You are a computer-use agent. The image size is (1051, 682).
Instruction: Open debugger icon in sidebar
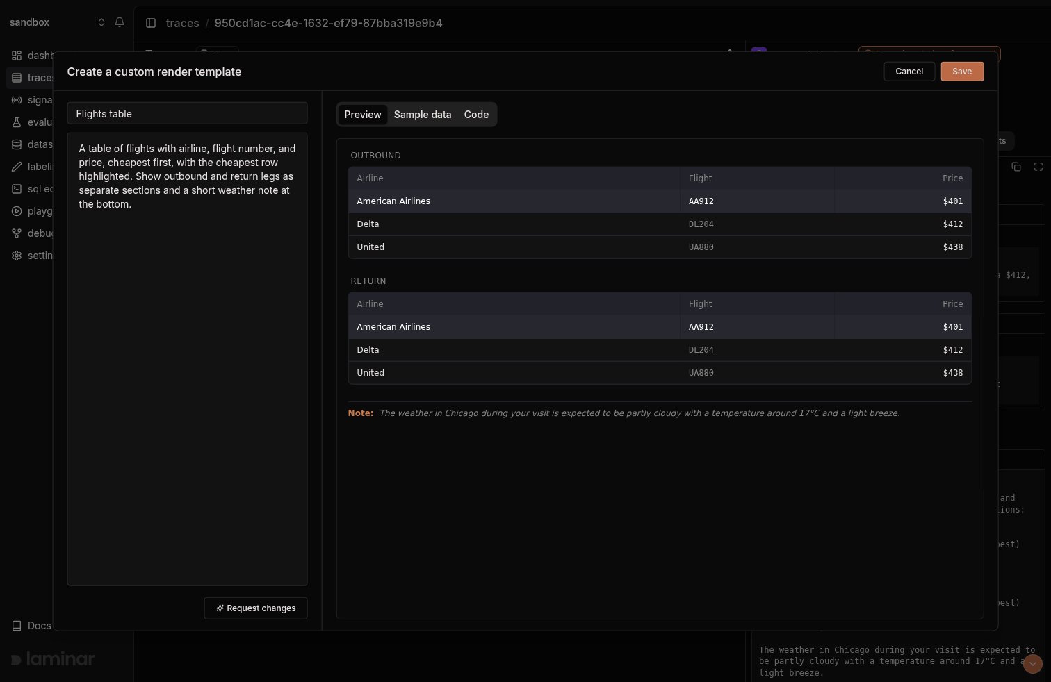pos(17,233)
